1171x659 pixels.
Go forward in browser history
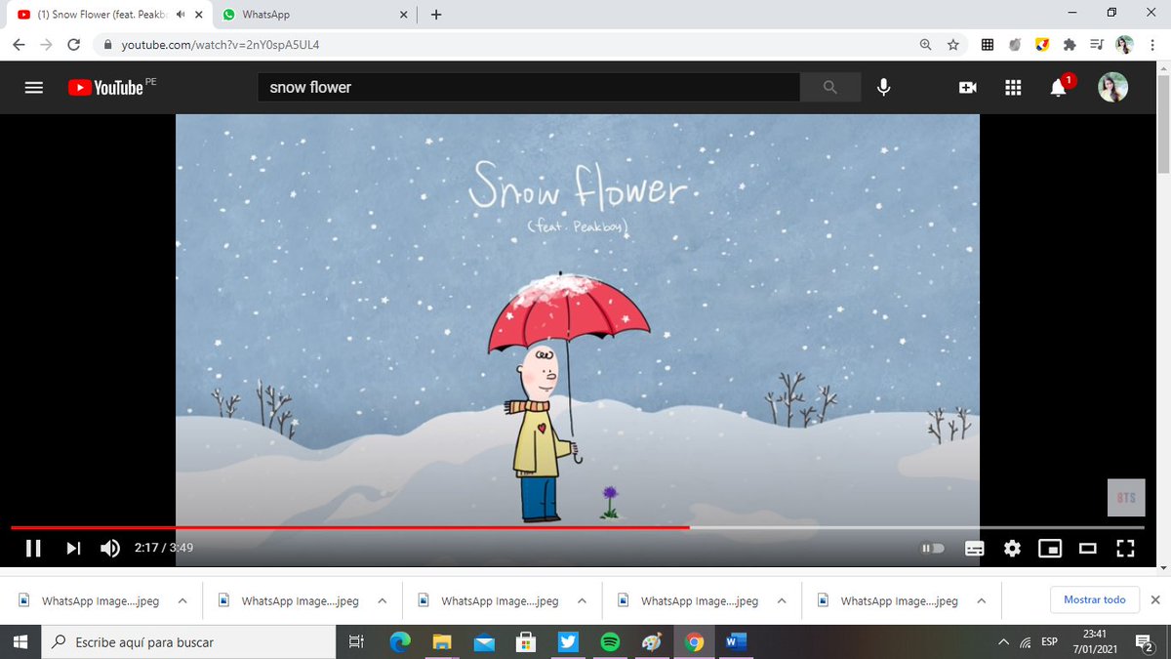[x=46, y=45]
